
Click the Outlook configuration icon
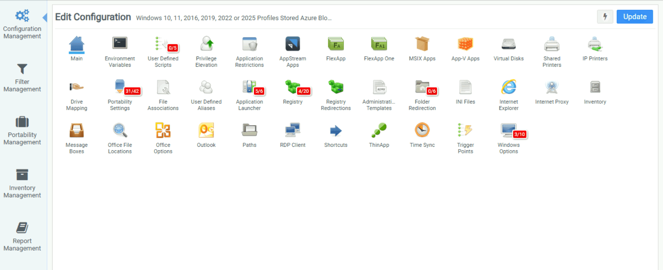pos(206,130)
